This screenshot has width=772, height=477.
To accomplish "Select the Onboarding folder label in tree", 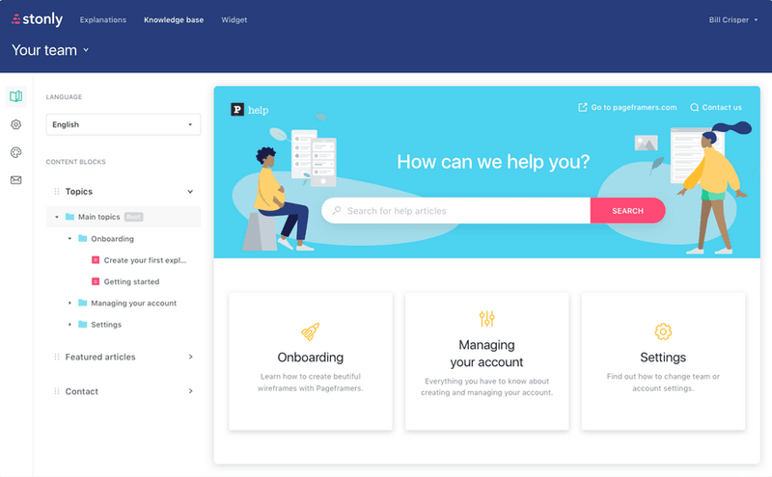I will pos(112,239).
